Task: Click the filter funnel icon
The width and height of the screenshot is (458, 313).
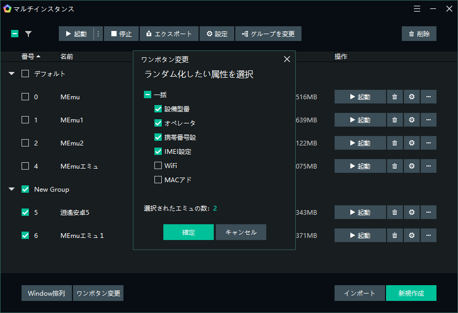Action: pyautogui.click(x=28, y=34)
